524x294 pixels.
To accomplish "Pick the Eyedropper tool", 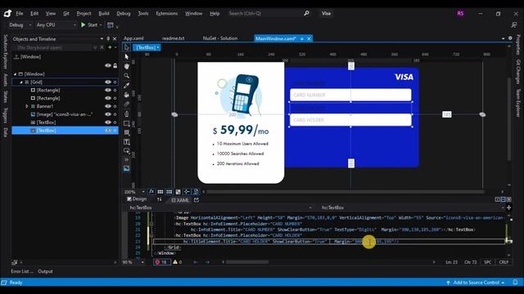I will tap(127, 85).
